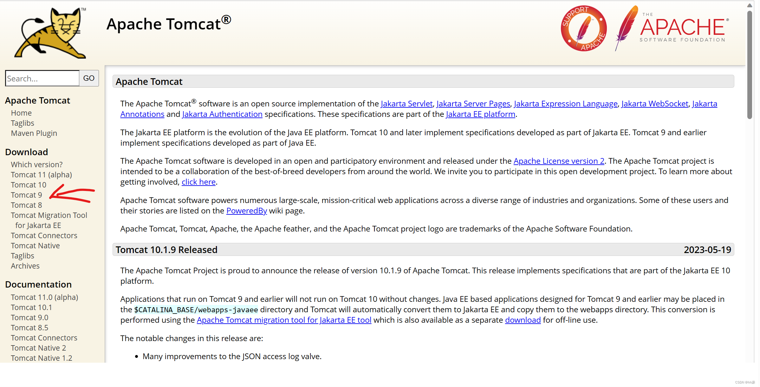Open the Jakarta Servlet link
This screenshot has width=760, height=387.
[x=406, y=104]
